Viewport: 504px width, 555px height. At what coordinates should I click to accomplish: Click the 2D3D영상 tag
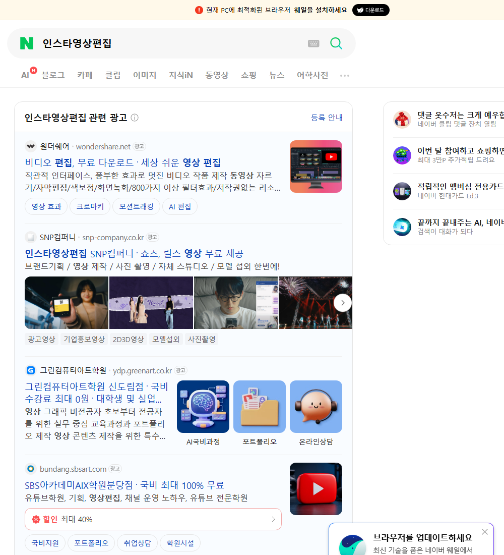pyautogui.click(x=129, y=339)
